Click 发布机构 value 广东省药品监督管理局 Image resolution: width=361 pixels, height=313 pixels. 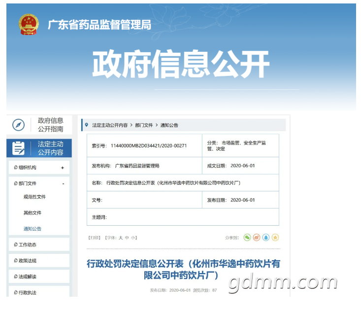pyautogui.click(x=137, y=166)
